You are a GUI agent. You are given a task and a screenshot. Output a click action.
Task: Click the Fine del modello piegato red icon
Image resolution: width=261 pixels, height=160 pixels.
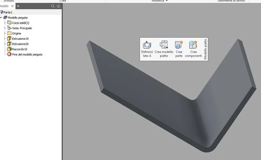point(9,54)
